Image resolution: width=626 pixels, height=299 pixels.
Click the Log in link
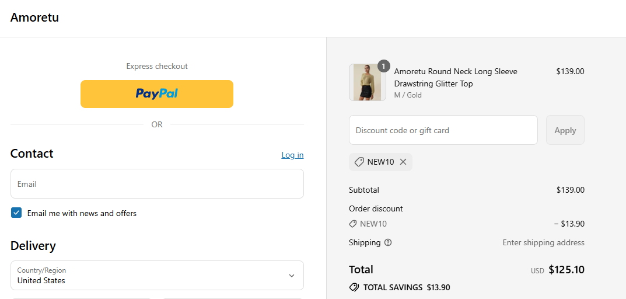coord(293,155)
